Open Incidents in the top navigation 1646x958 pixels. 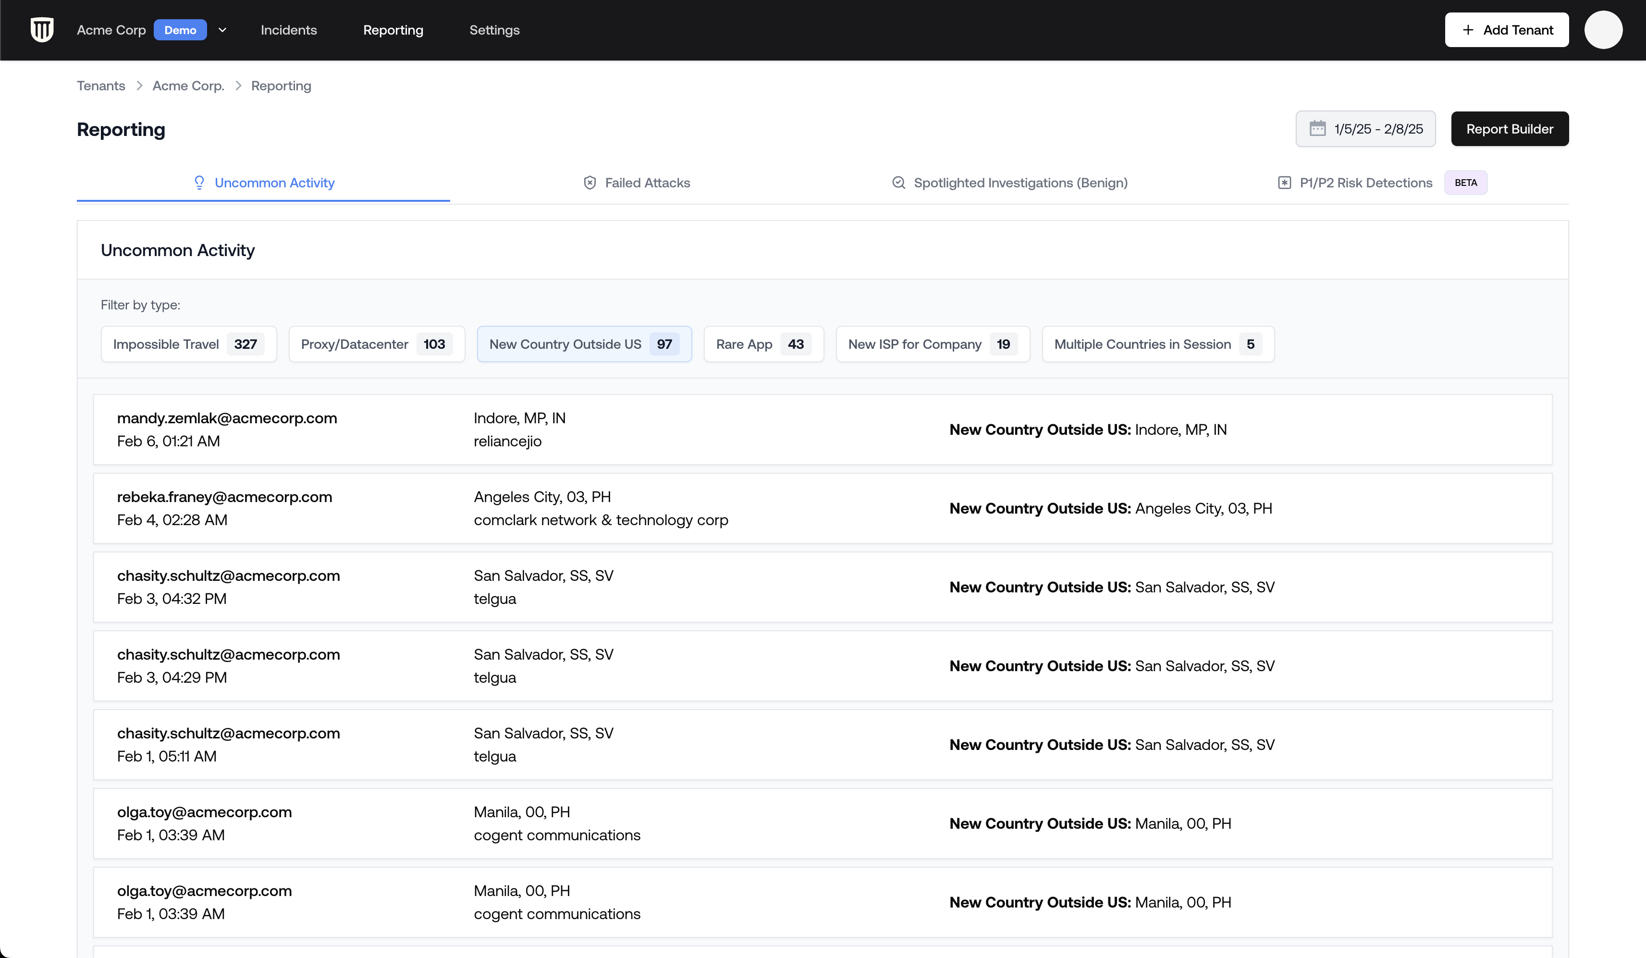click(x=288, y=30)
